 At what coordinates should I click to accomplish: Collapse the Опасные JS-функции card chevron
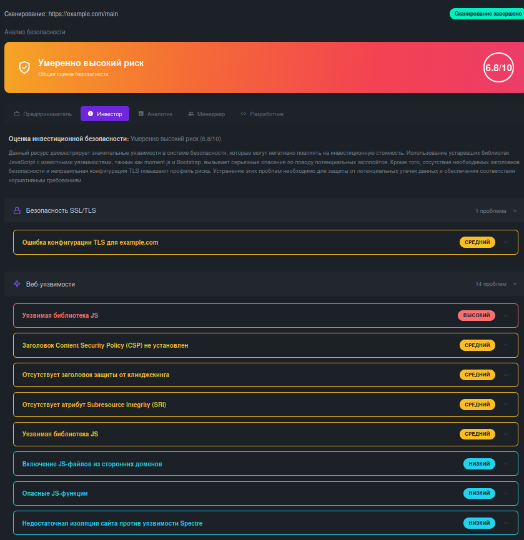click(506, 493)
